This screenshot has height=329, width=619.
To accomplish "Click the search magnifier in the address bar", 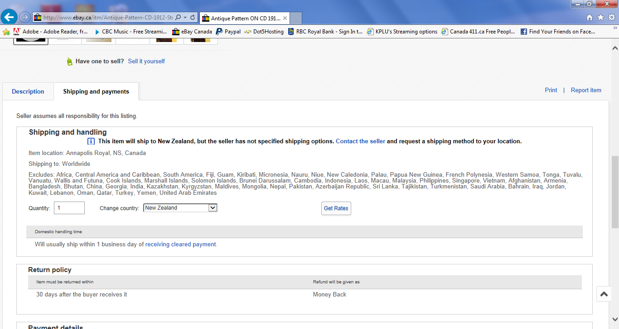I will tap(178, 18).
